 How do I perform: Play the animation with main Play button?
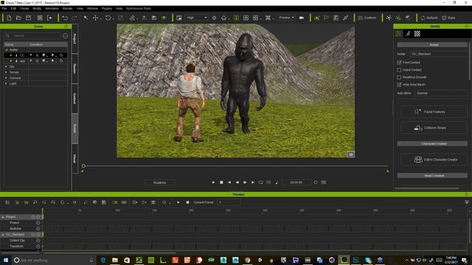[x=213, y=183]
